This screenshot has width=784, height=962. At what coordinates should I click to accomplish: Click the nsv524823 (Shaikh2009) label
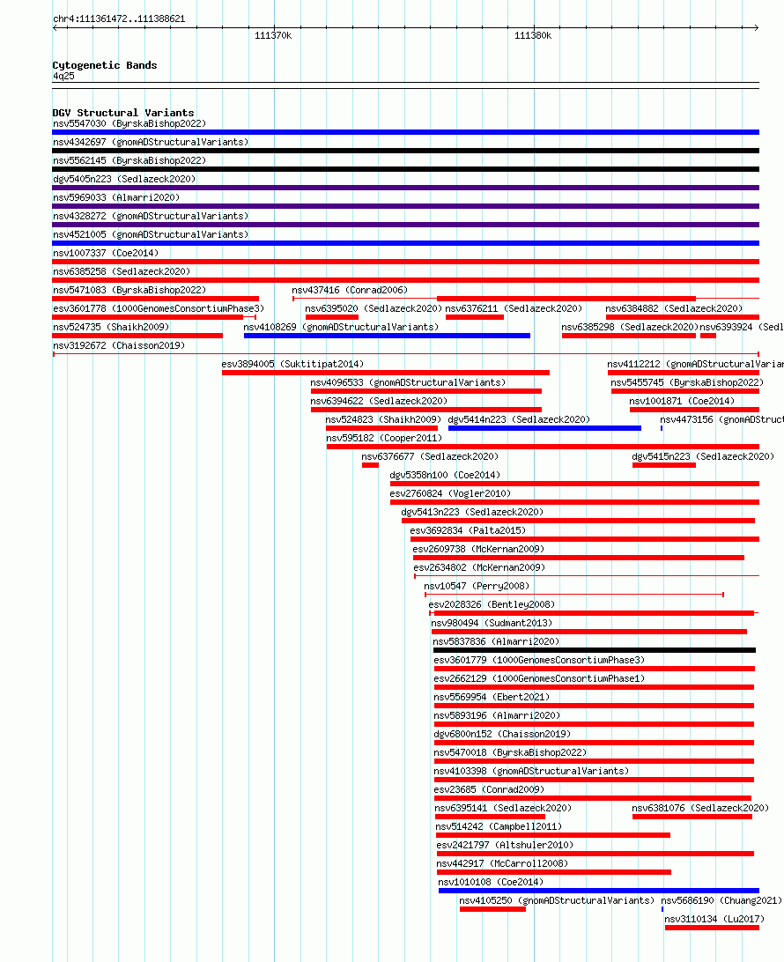coord(383,419)
